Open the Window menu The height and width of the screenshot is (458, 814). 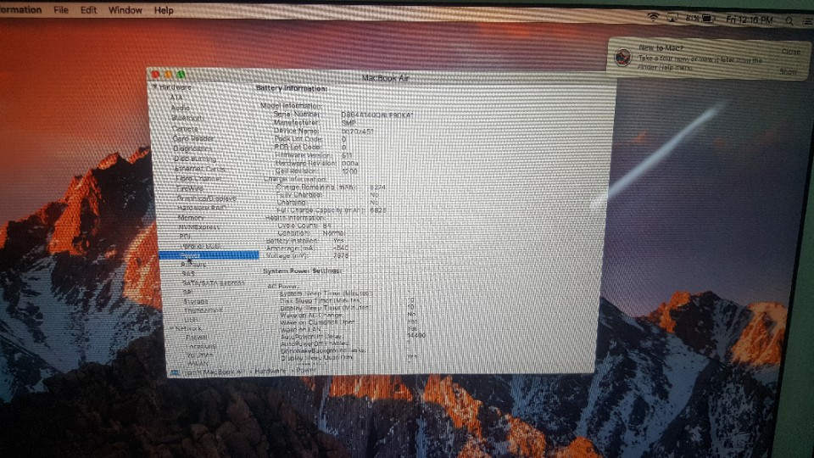125,10
